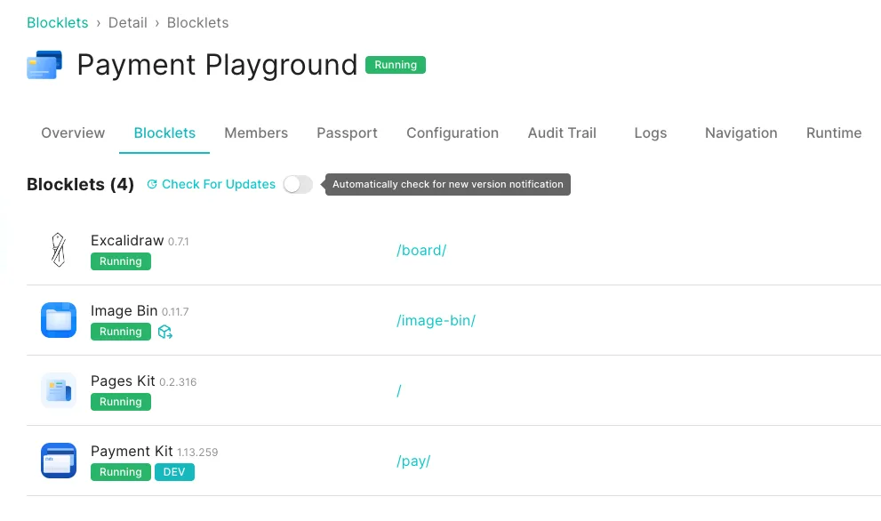
Task: Click the Image Bin folder icon
Action: [x=59, y=320]
